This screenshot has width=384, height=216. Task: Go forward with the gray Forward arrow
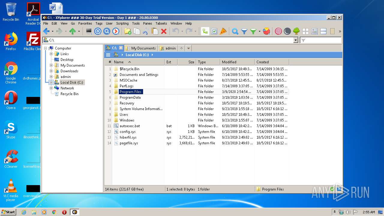(x=59, y=31)
